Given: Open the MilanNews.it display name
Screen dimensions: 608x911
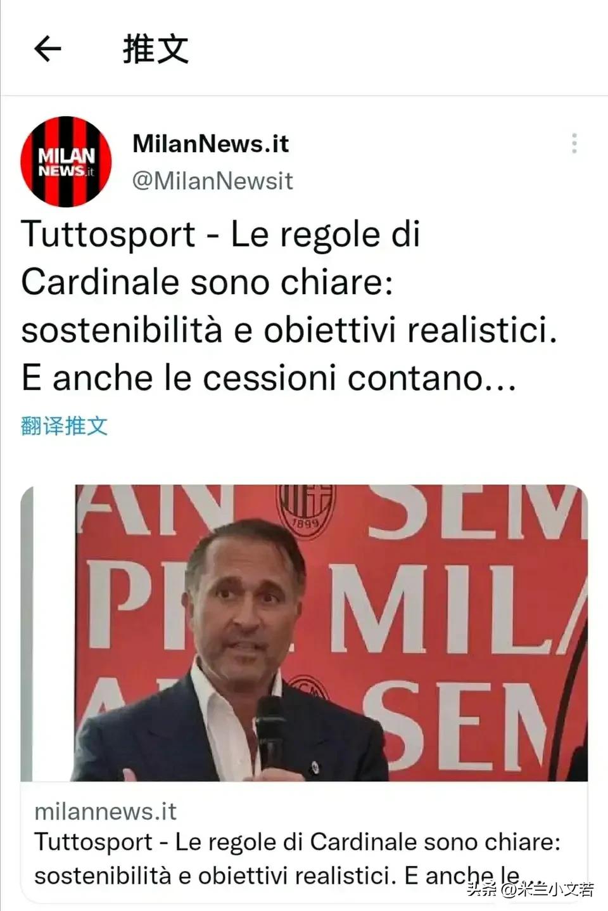Looking at the screenshot, I should pos(210,144).
